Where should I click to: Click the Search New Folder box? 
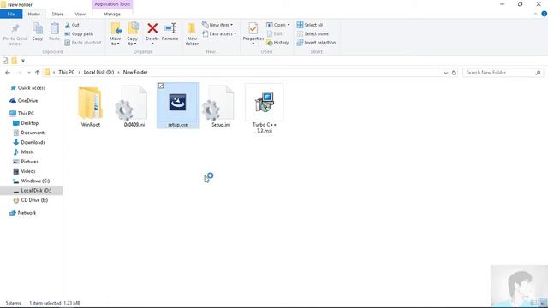tap(503, 73)
